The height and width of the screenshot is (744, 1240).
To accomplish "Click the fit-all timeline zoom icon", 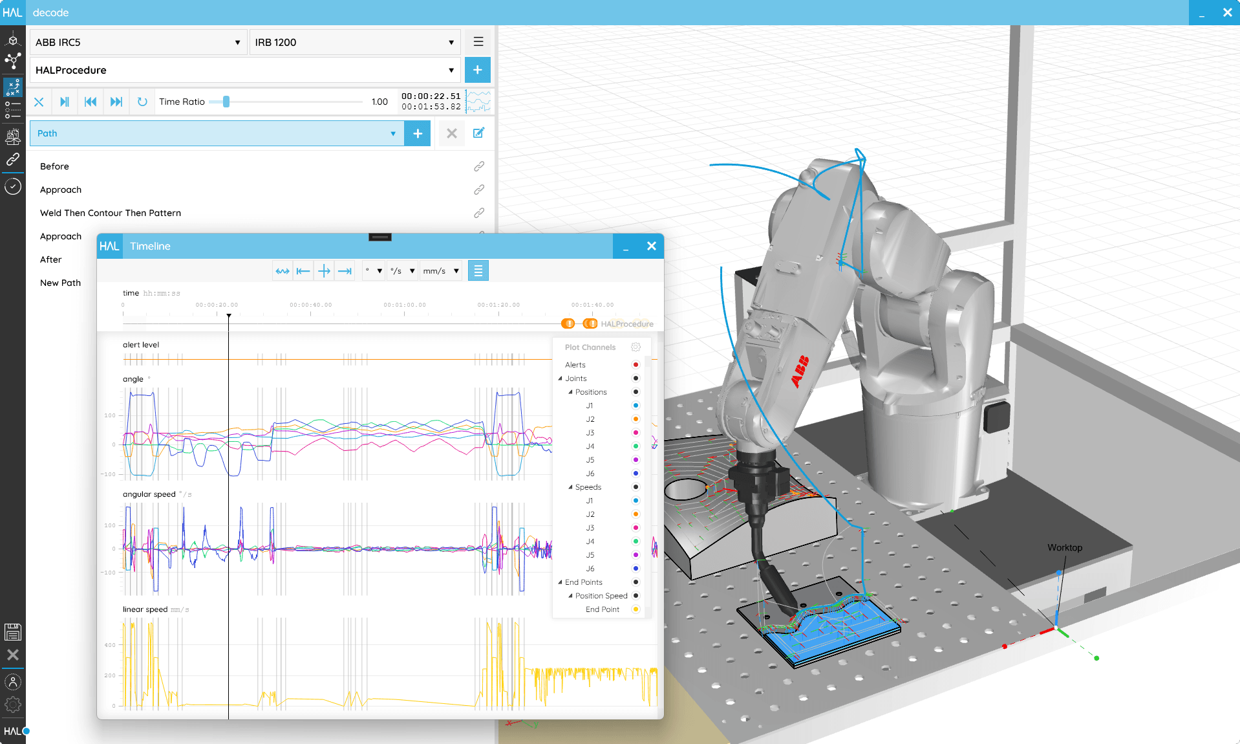I will click(x=283, y=271).
